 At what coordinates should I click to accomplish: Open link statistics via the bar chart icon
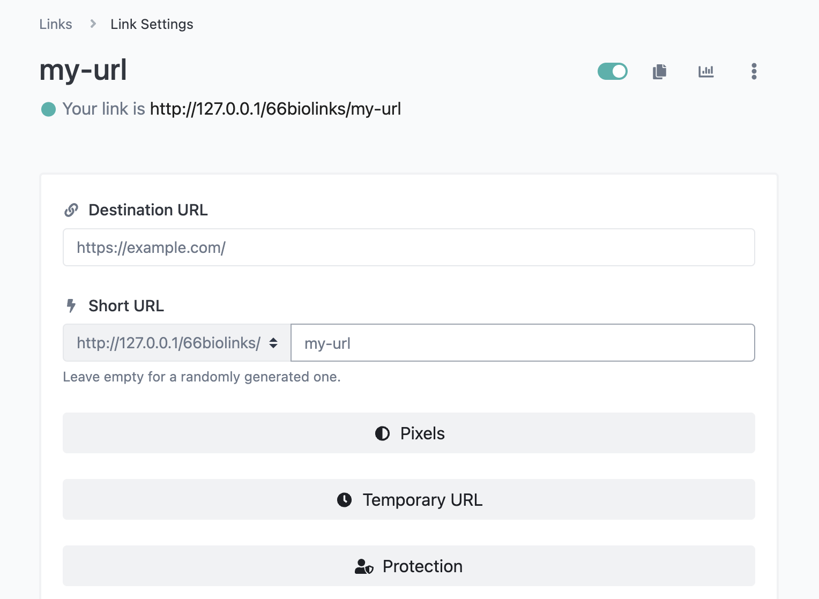(706, 71)
